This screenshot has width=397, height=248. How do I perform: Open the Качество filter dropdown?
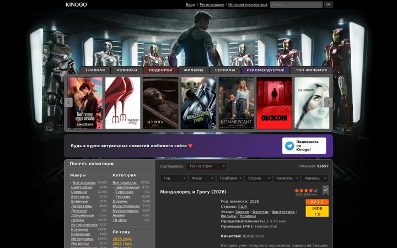click(287, 178)
